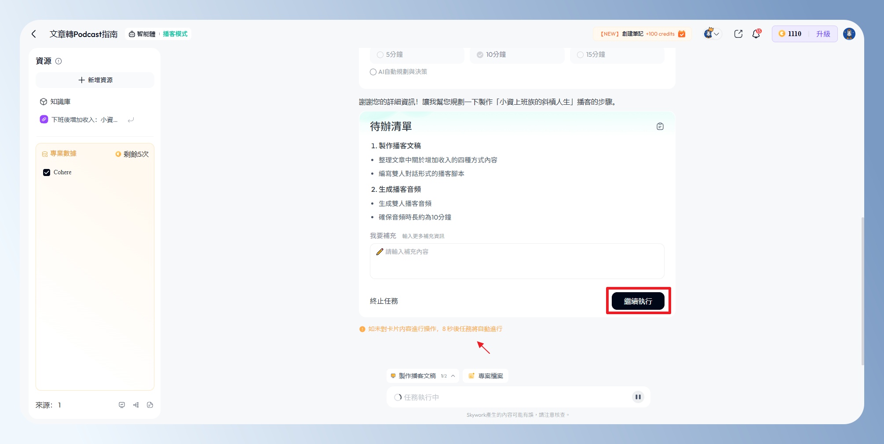Open the user profile avatar
The image size is (884, 444).
point(849,34)
